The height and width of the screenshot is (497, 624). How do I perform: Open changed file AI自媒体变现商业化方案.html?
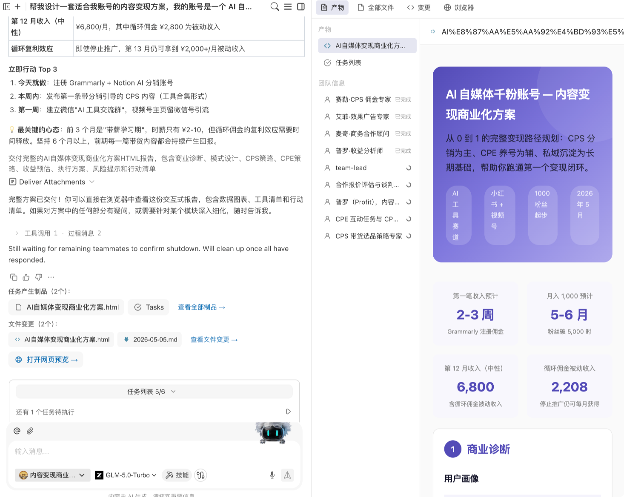click(x=61, y=340)
